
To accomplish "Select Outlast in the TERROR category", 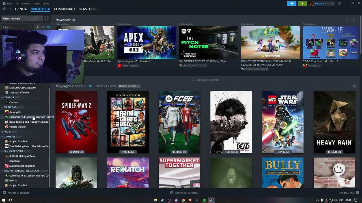I will (13, 102).
